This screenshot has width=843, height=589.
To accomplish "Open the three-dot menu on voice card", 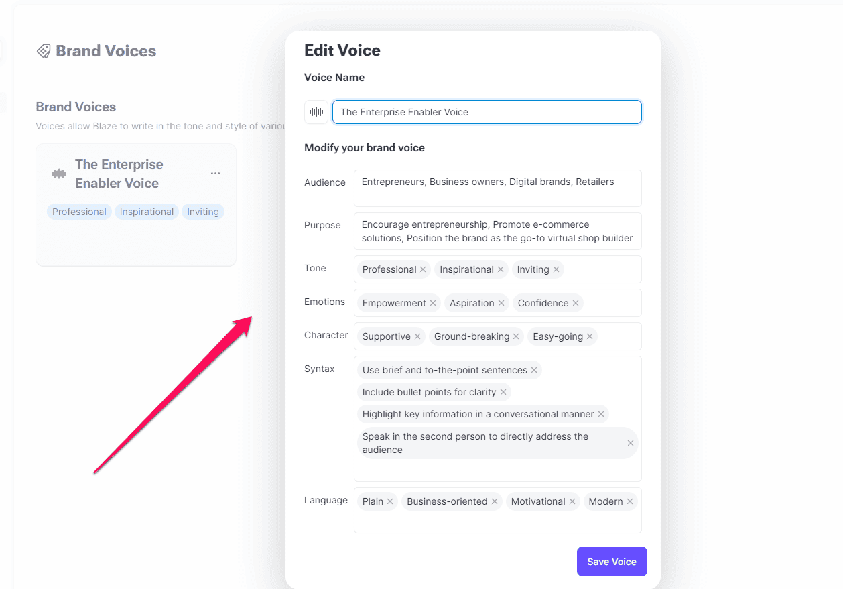I will 215,174.
